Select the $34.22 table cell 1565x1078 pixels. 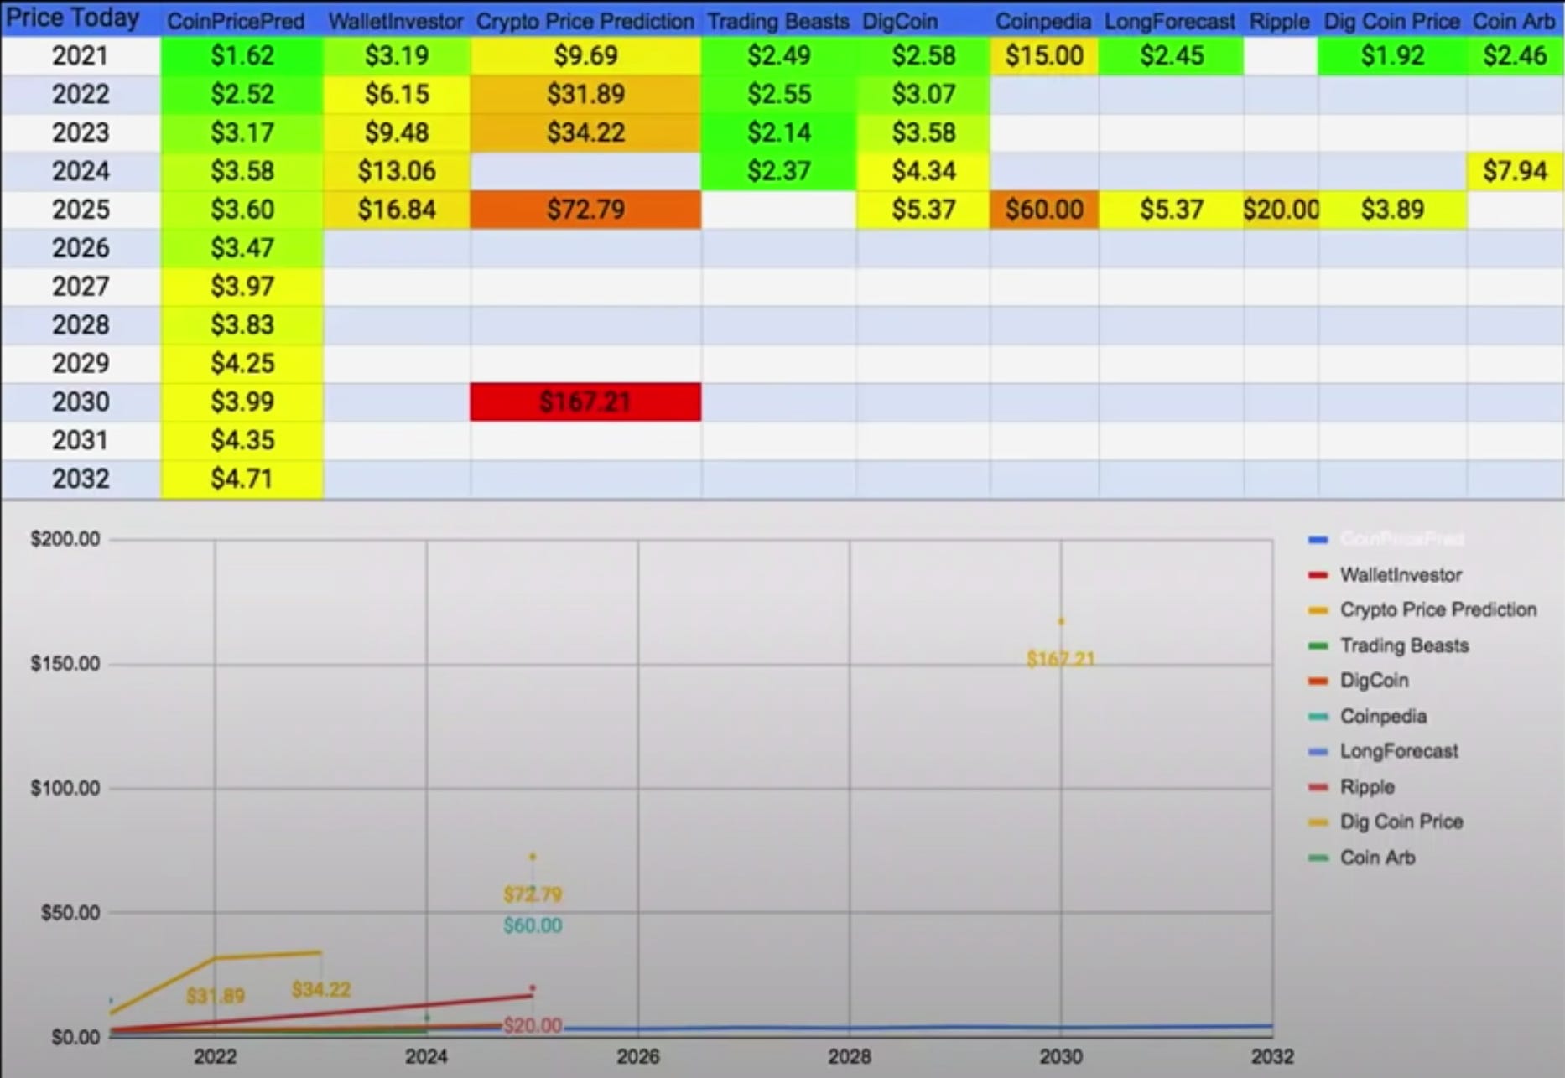click(586, 132)
